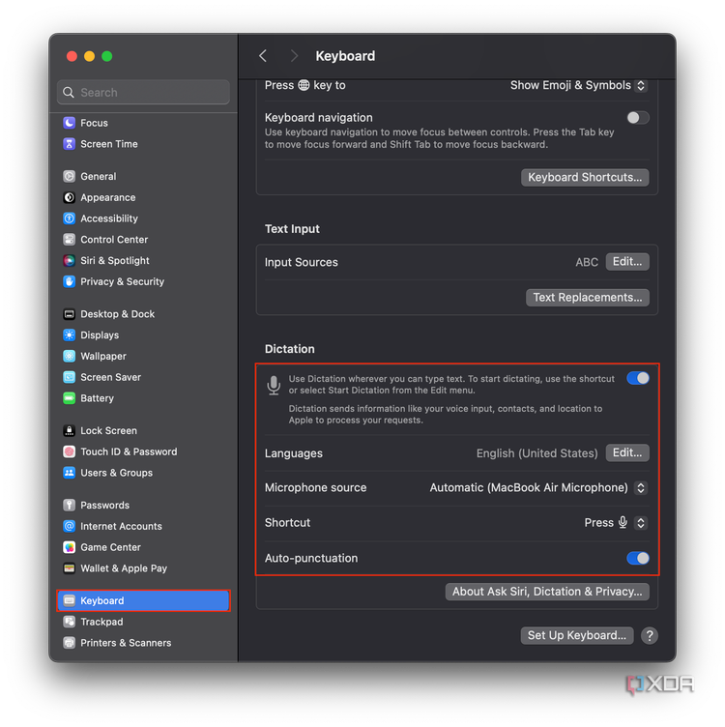
Task: Click the Wallpaper icon in sidebar
Action: click(69, 356)
